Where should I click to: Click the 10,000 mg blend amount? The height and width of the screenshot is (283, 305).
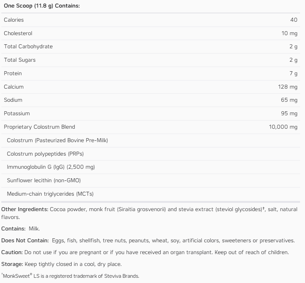(283, 127)
